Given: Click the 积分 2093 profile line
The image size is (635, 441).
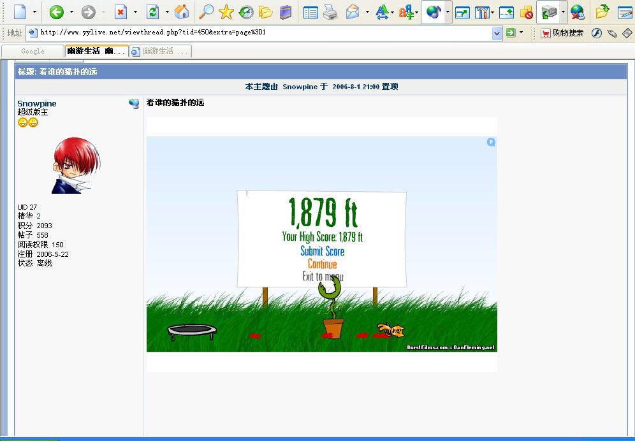Looking at the screenshot, I should 35,226.
